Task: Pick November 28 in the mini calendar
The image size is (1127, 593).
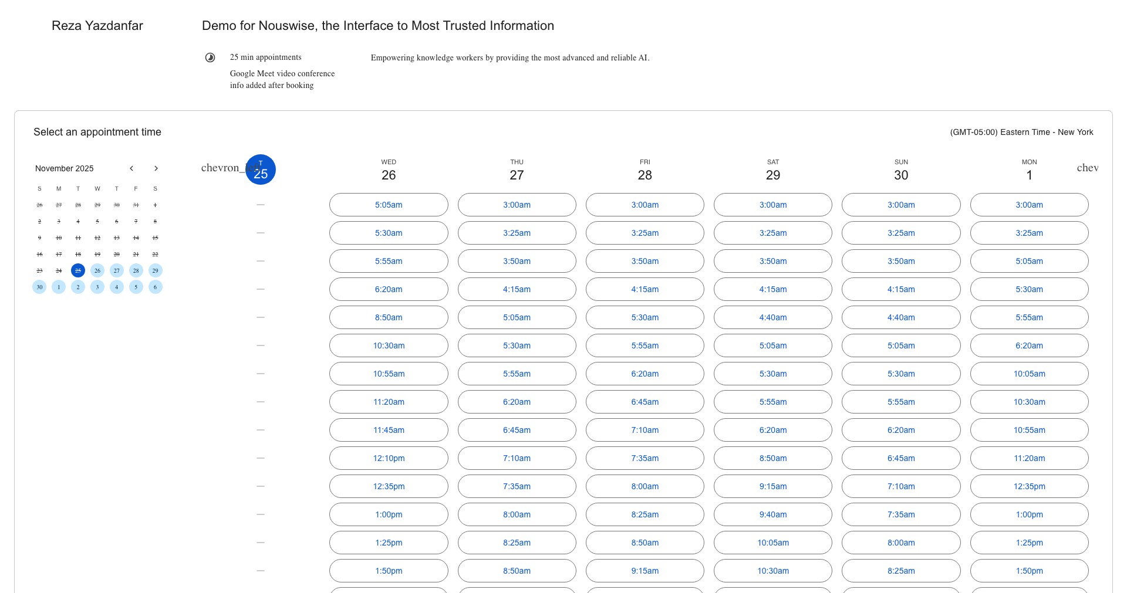Action: (x=136, y=270)
